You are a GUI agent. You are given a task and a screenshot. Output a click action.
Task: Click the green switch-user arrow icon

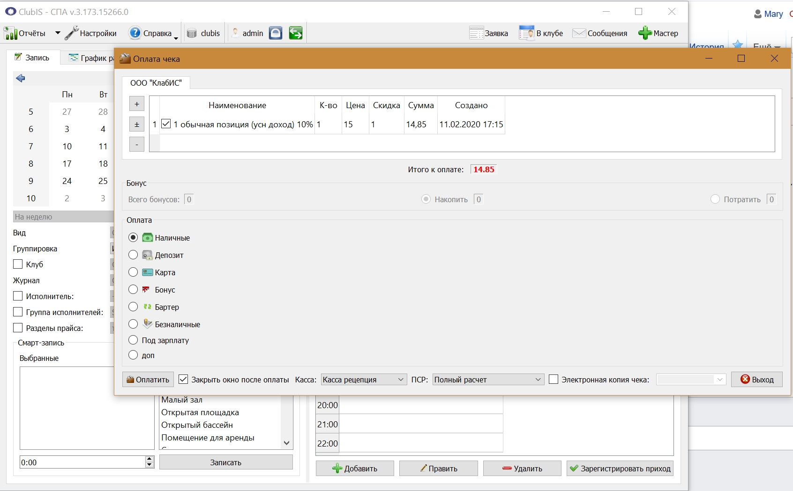pyautogui.click(x=296, y=33)
